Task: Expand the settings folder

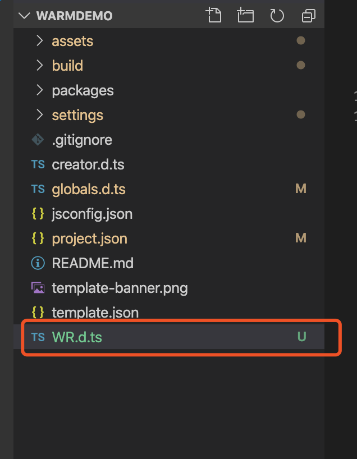Action: coord(39,115)
